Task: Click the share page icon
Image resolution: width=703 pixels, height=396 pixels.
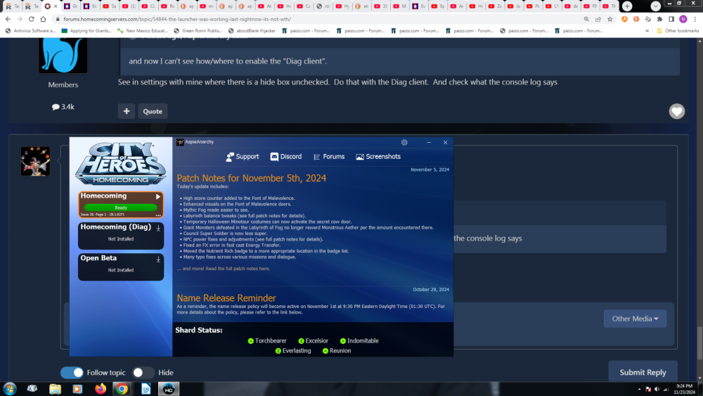Action: (x=598, y=19)
